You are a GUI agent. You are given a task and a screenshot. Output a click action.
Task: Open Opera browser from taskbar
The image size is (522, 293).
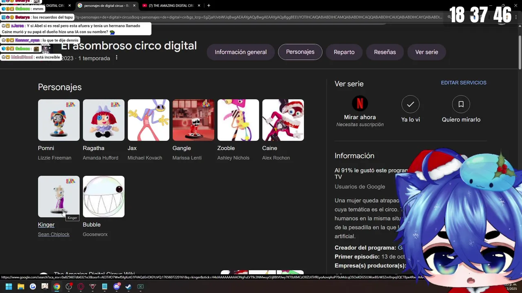pyautogui.click(x=81, y=286)
